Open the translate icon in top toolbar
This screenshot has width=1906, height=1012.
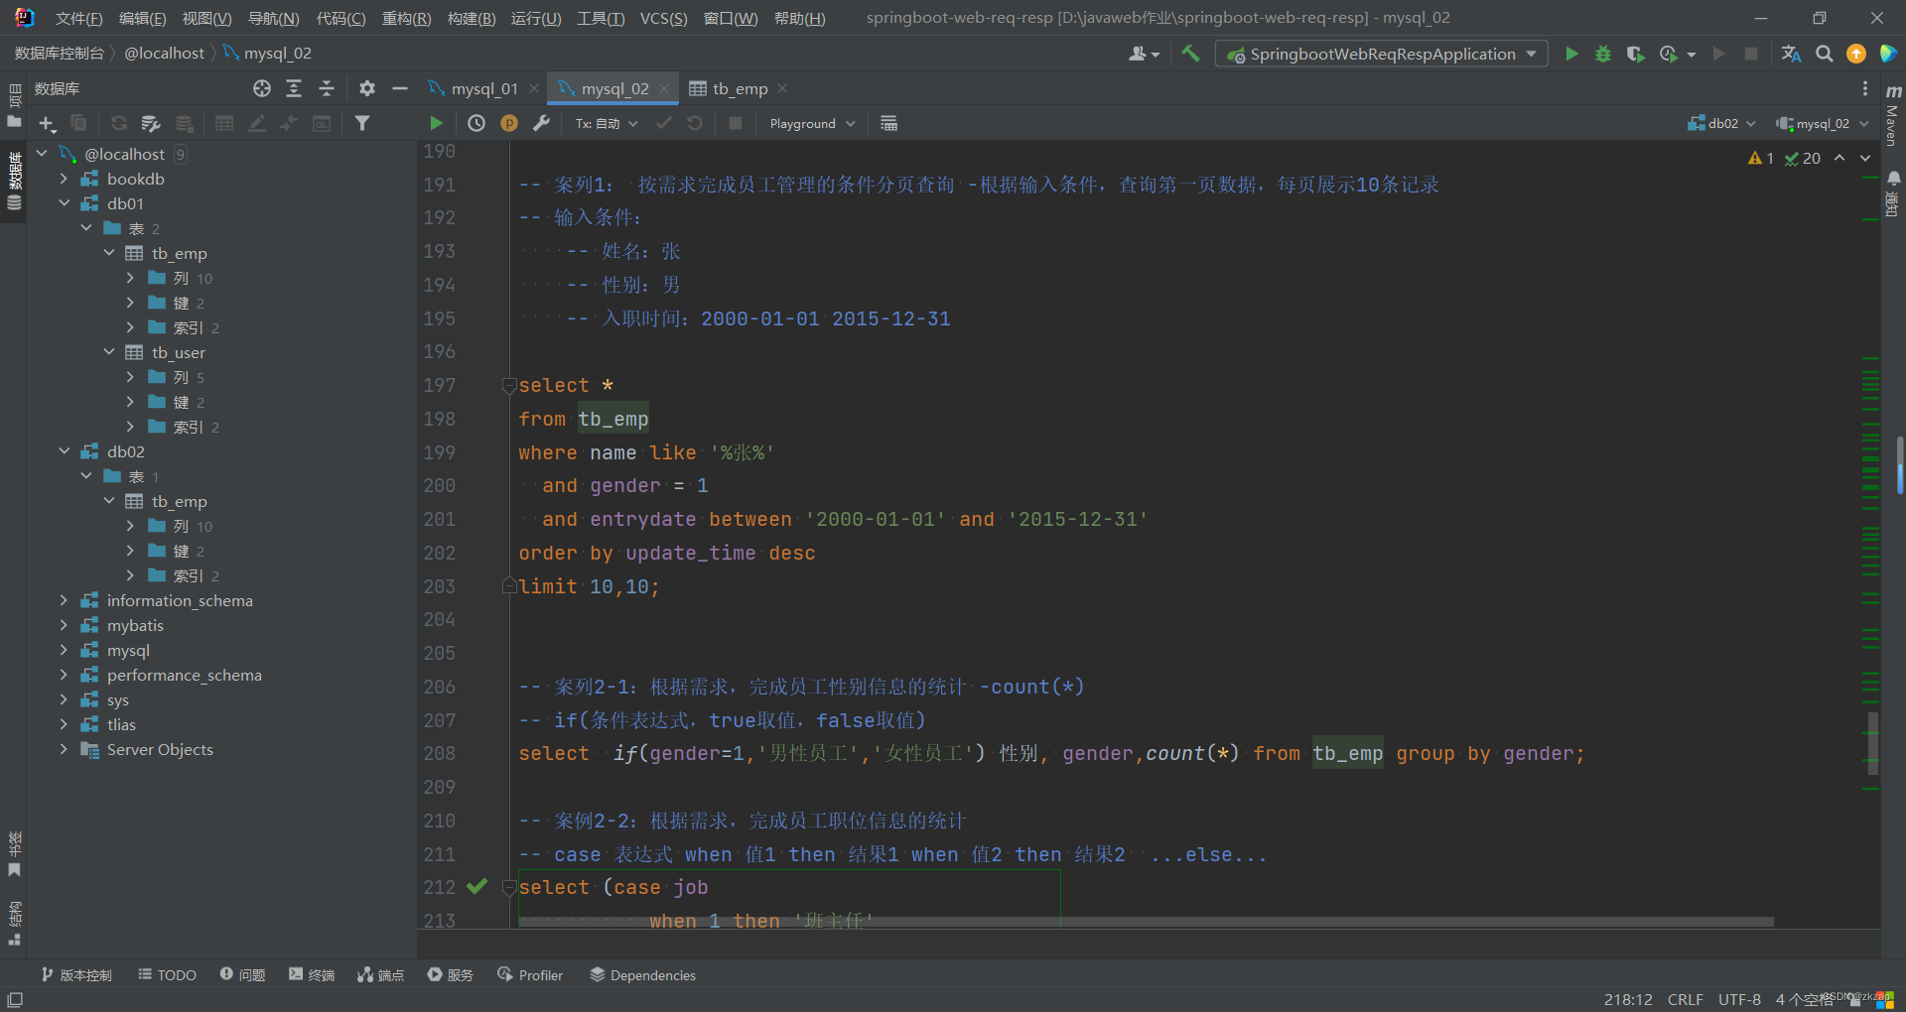pos(1792,54)
